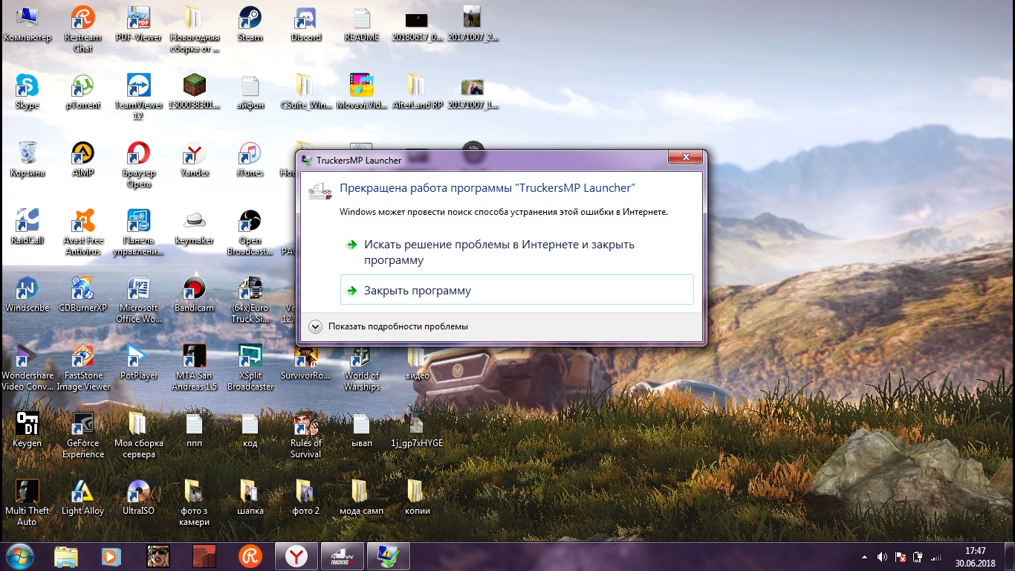Screen dimensions: 1015x571
Task: Select the Avast Free Antivirus icon
Action: [82, 233]
